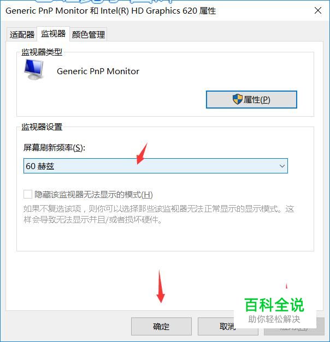Click the 监视器类型 group heading

[42, 52]
